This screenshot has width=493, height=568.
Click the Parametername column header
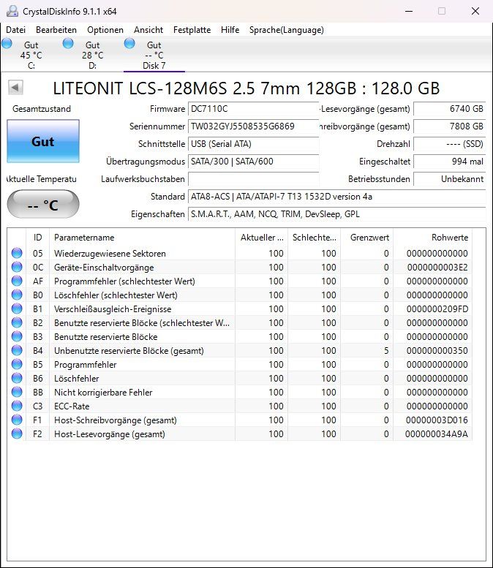coord(142,238)
